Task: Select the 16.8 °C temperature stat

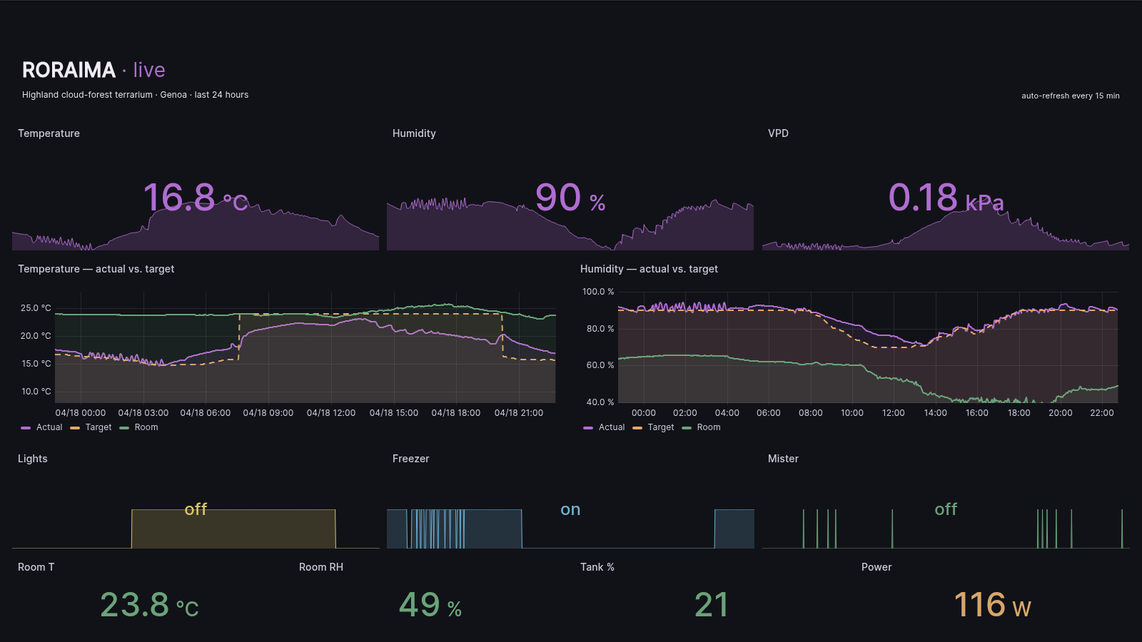Action: click(186, 198)
